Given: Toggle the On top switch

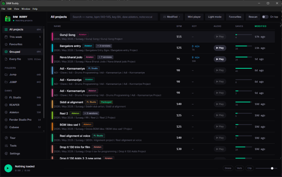Looking at the screenshot, I should (265, 17).
